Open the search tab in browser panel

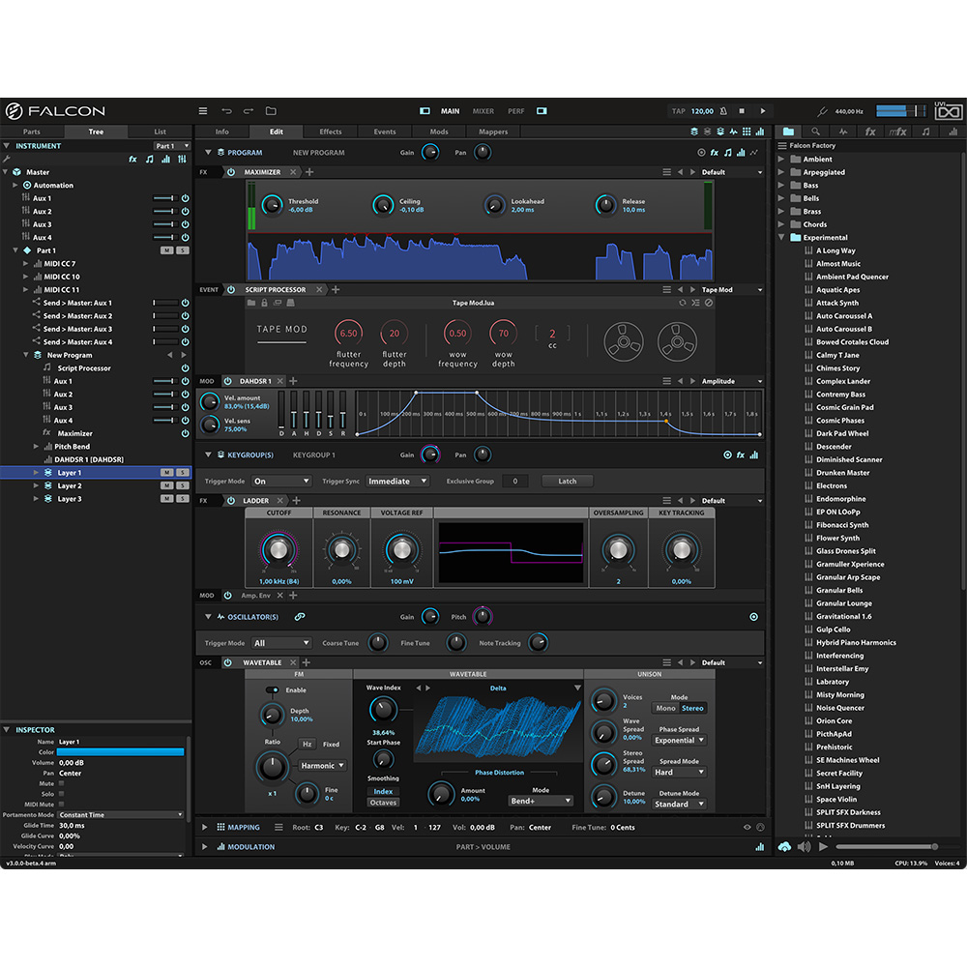click(x=816, y=132)
